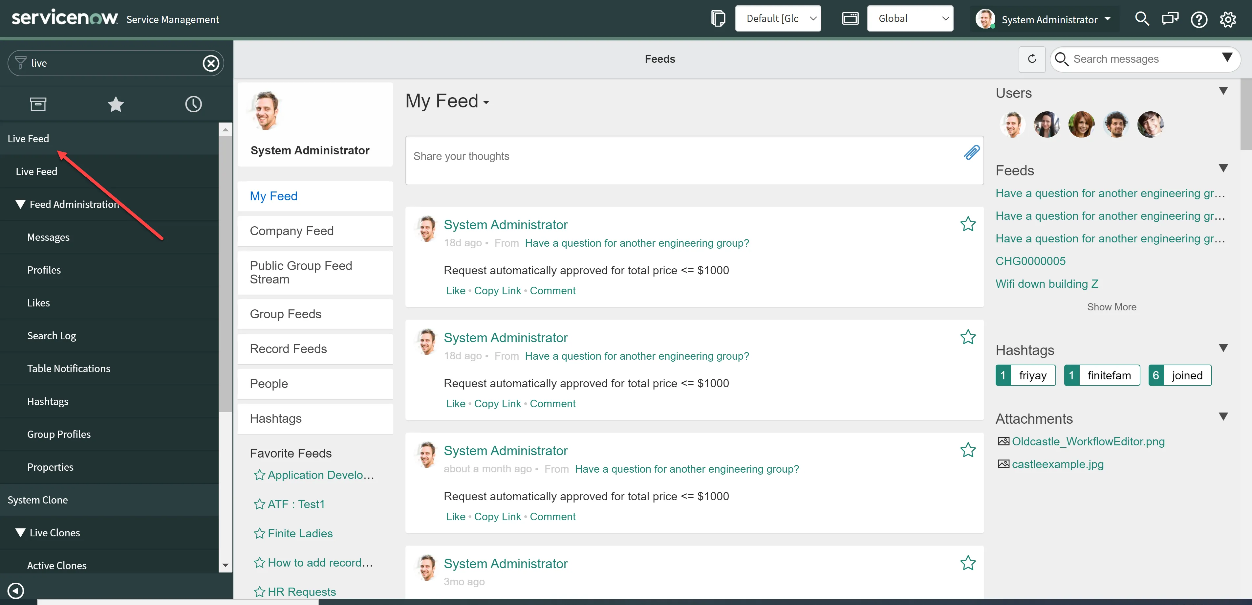The width and height of the screenshot is (1252, 605).
Task: Refresh the Feeds messages
Action: (1032, 59)
